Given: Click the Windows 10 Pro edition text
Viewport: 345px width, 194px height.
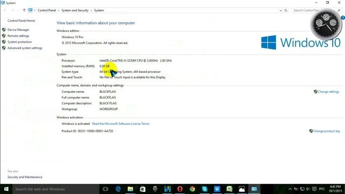Looking at the screenshot, I should pyautogui.click(x=72, y=37).
